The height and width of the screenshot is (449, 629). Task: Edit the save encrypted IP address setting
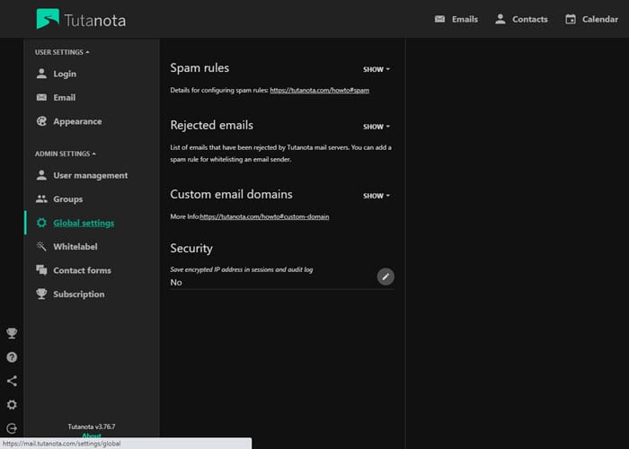coord(385,277)
